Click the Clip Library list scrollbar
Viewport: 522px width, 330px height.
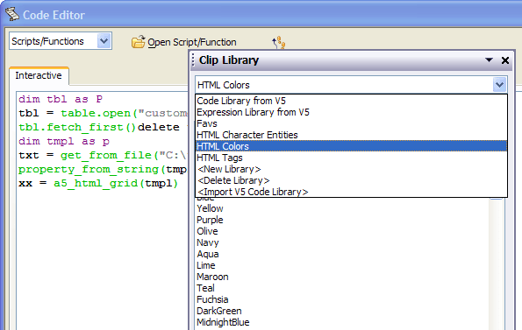(496, 264)
